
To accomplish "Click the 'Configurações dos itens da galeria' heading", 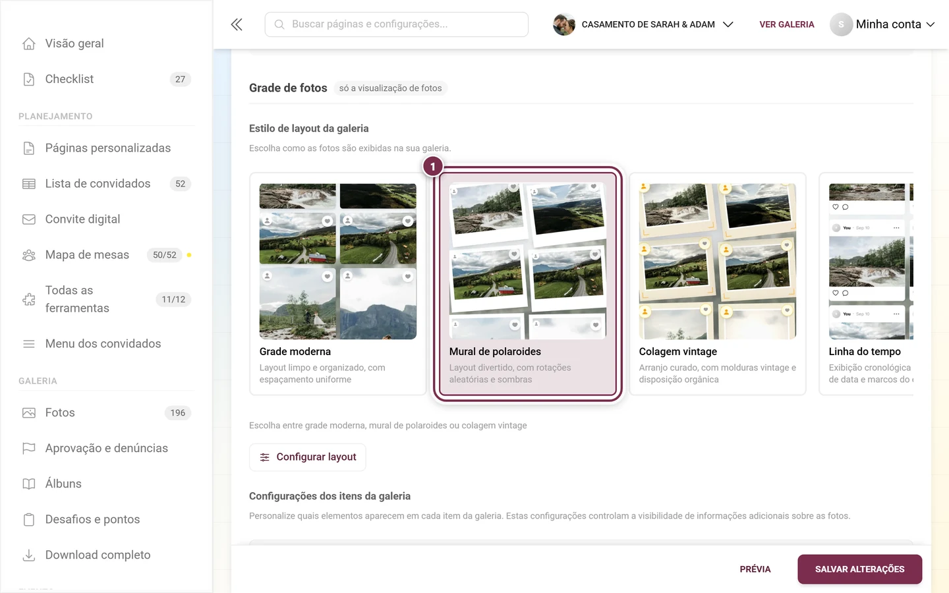I will (330, 496).
